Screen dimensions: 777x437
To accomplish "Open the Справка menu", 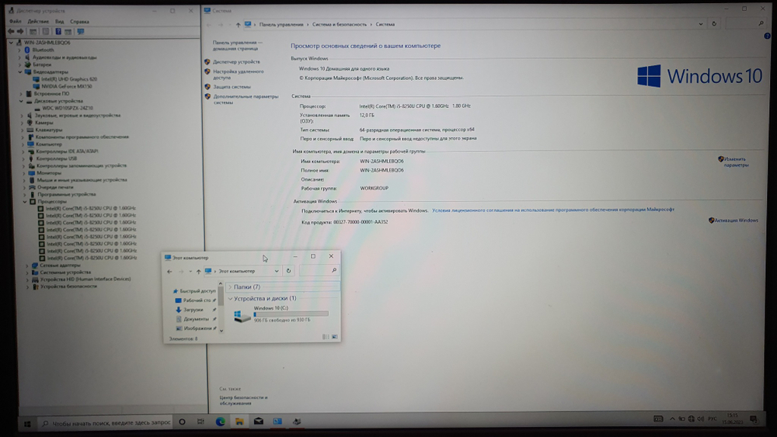I will point(79,21).
